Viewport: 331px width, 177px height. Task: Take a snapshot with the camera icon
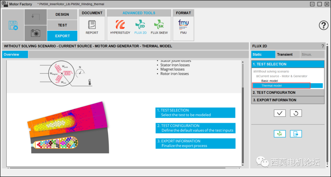(x=36, y=33)
